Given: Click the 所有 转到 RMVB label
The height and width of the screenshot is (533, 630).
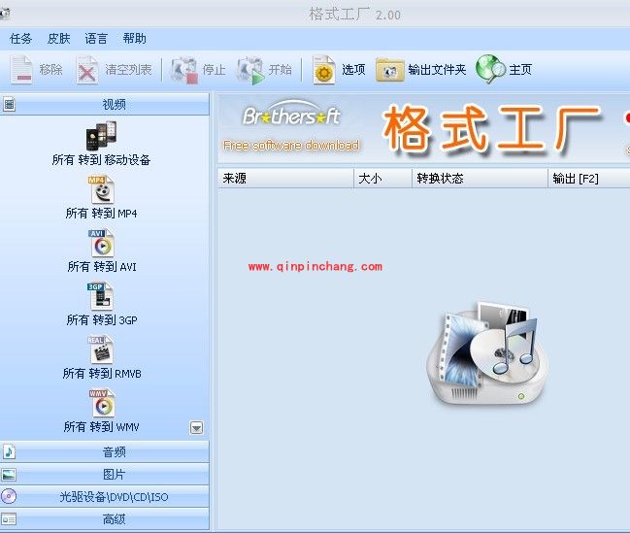Looking at the screenshot, I should tap(102, 374).
